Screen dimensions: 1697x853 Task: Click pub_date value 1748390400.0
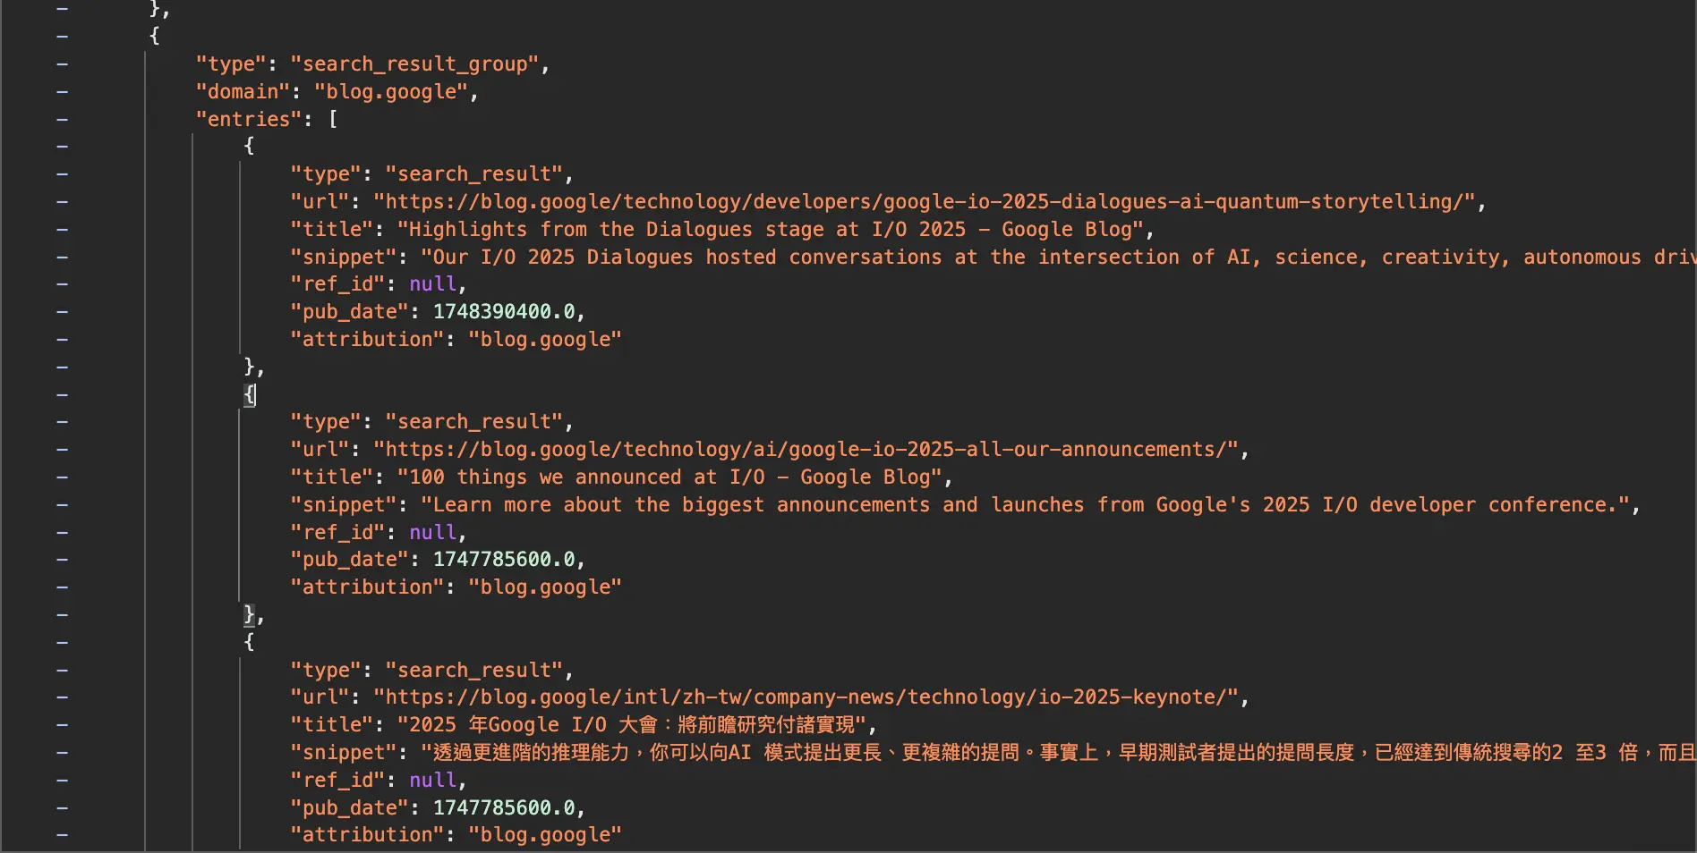click(x=505, y=312)
